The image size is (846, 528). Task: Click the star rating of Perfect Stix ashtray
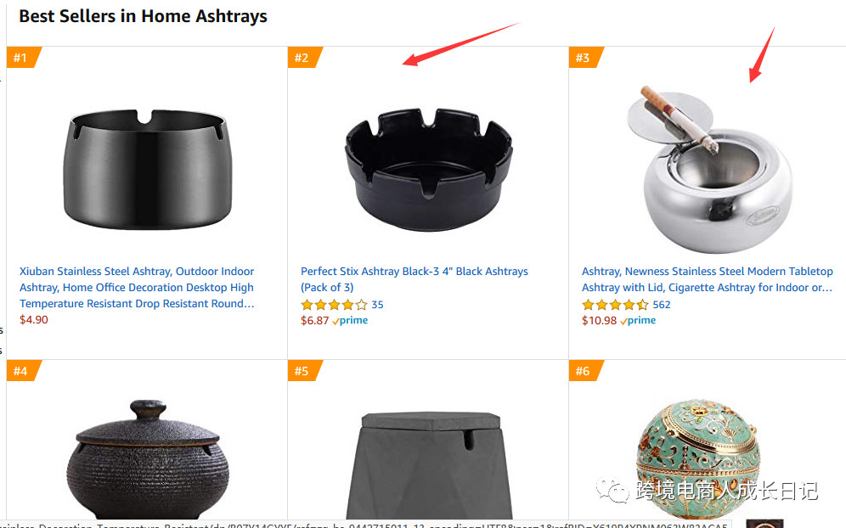click(x=334, y=305)
